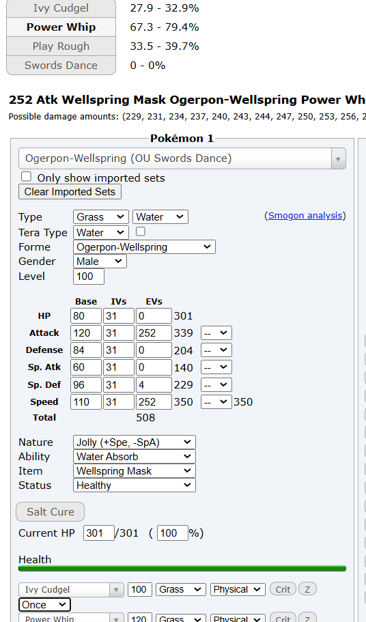The width and height of the screenshot is (366, 622).
Task: Click the Attack base stat field
Action: coord(86,333)
